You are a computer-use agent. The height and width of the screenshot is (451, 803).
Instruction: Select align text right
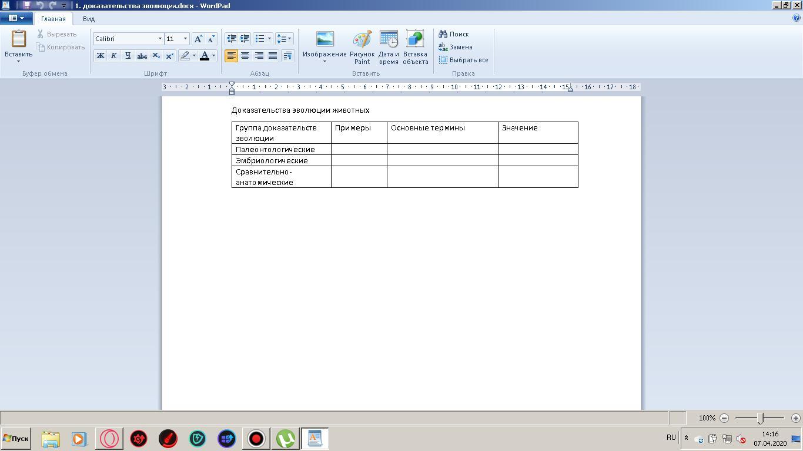point(259,56)
